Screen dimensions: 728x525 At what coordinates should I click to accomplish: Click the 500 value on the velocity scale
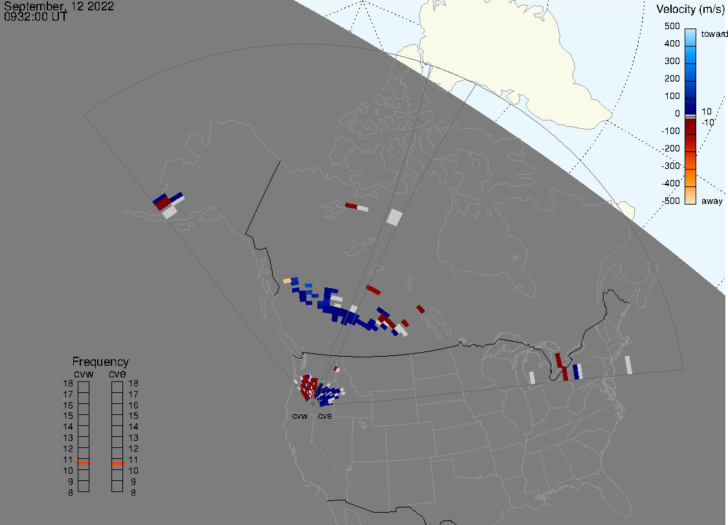coord(672,26)
